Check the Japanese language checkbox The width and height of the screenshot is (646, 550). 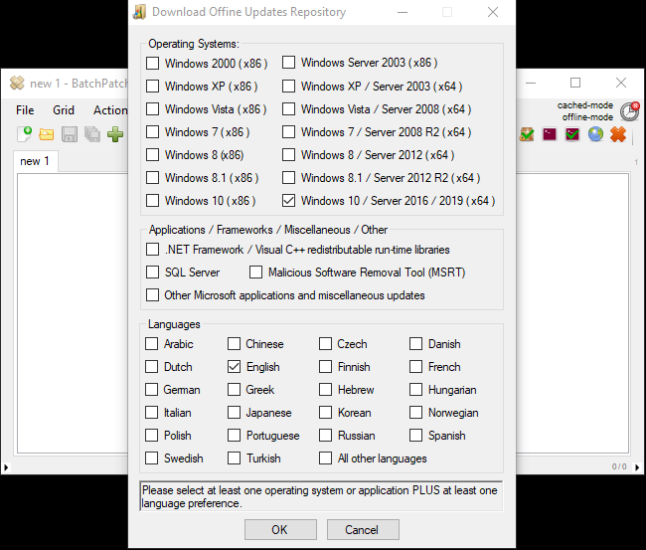(x=234, y=413)
